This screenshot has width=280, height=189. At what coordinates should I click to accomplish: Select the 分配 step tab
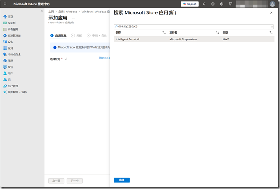coord(77,35)
